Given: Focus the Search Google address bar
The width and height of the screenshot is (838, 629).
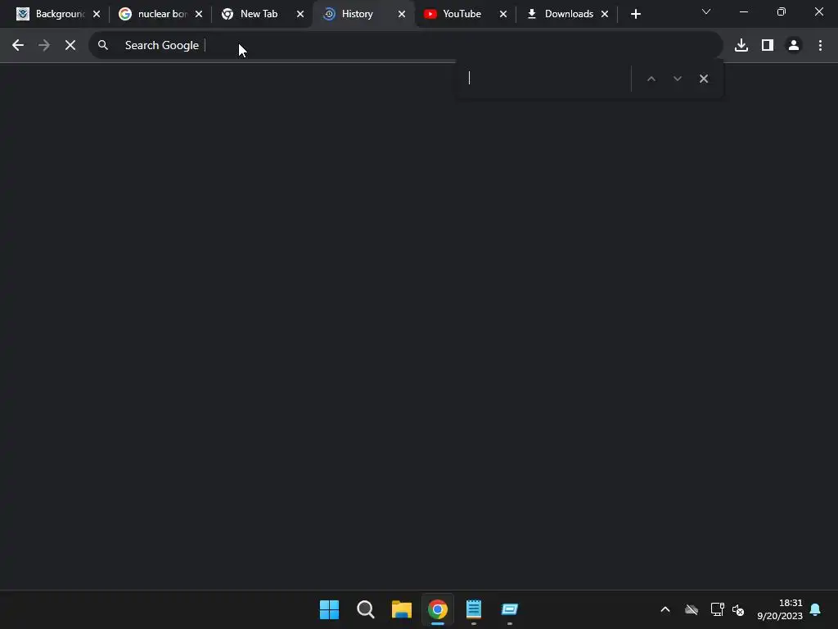Looking at the screenshot, I should (406, 46).
